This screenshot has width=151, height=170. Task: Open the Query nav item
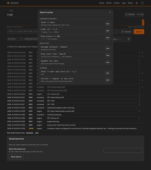point(130,3)
